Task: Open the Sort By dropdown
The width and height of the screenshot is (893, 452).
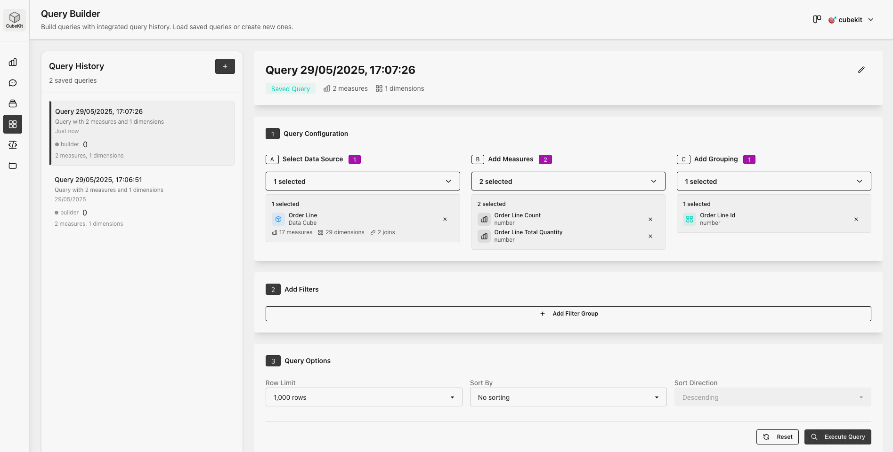Action: 568,397
